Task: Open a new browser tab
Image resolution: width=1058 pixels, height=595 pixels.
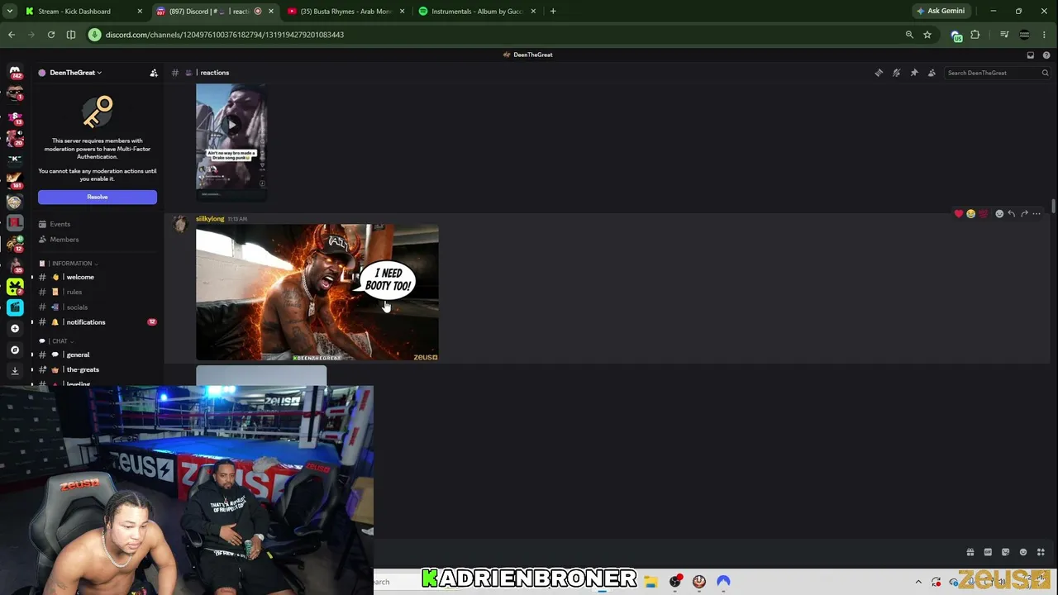Action: (553, 12)
